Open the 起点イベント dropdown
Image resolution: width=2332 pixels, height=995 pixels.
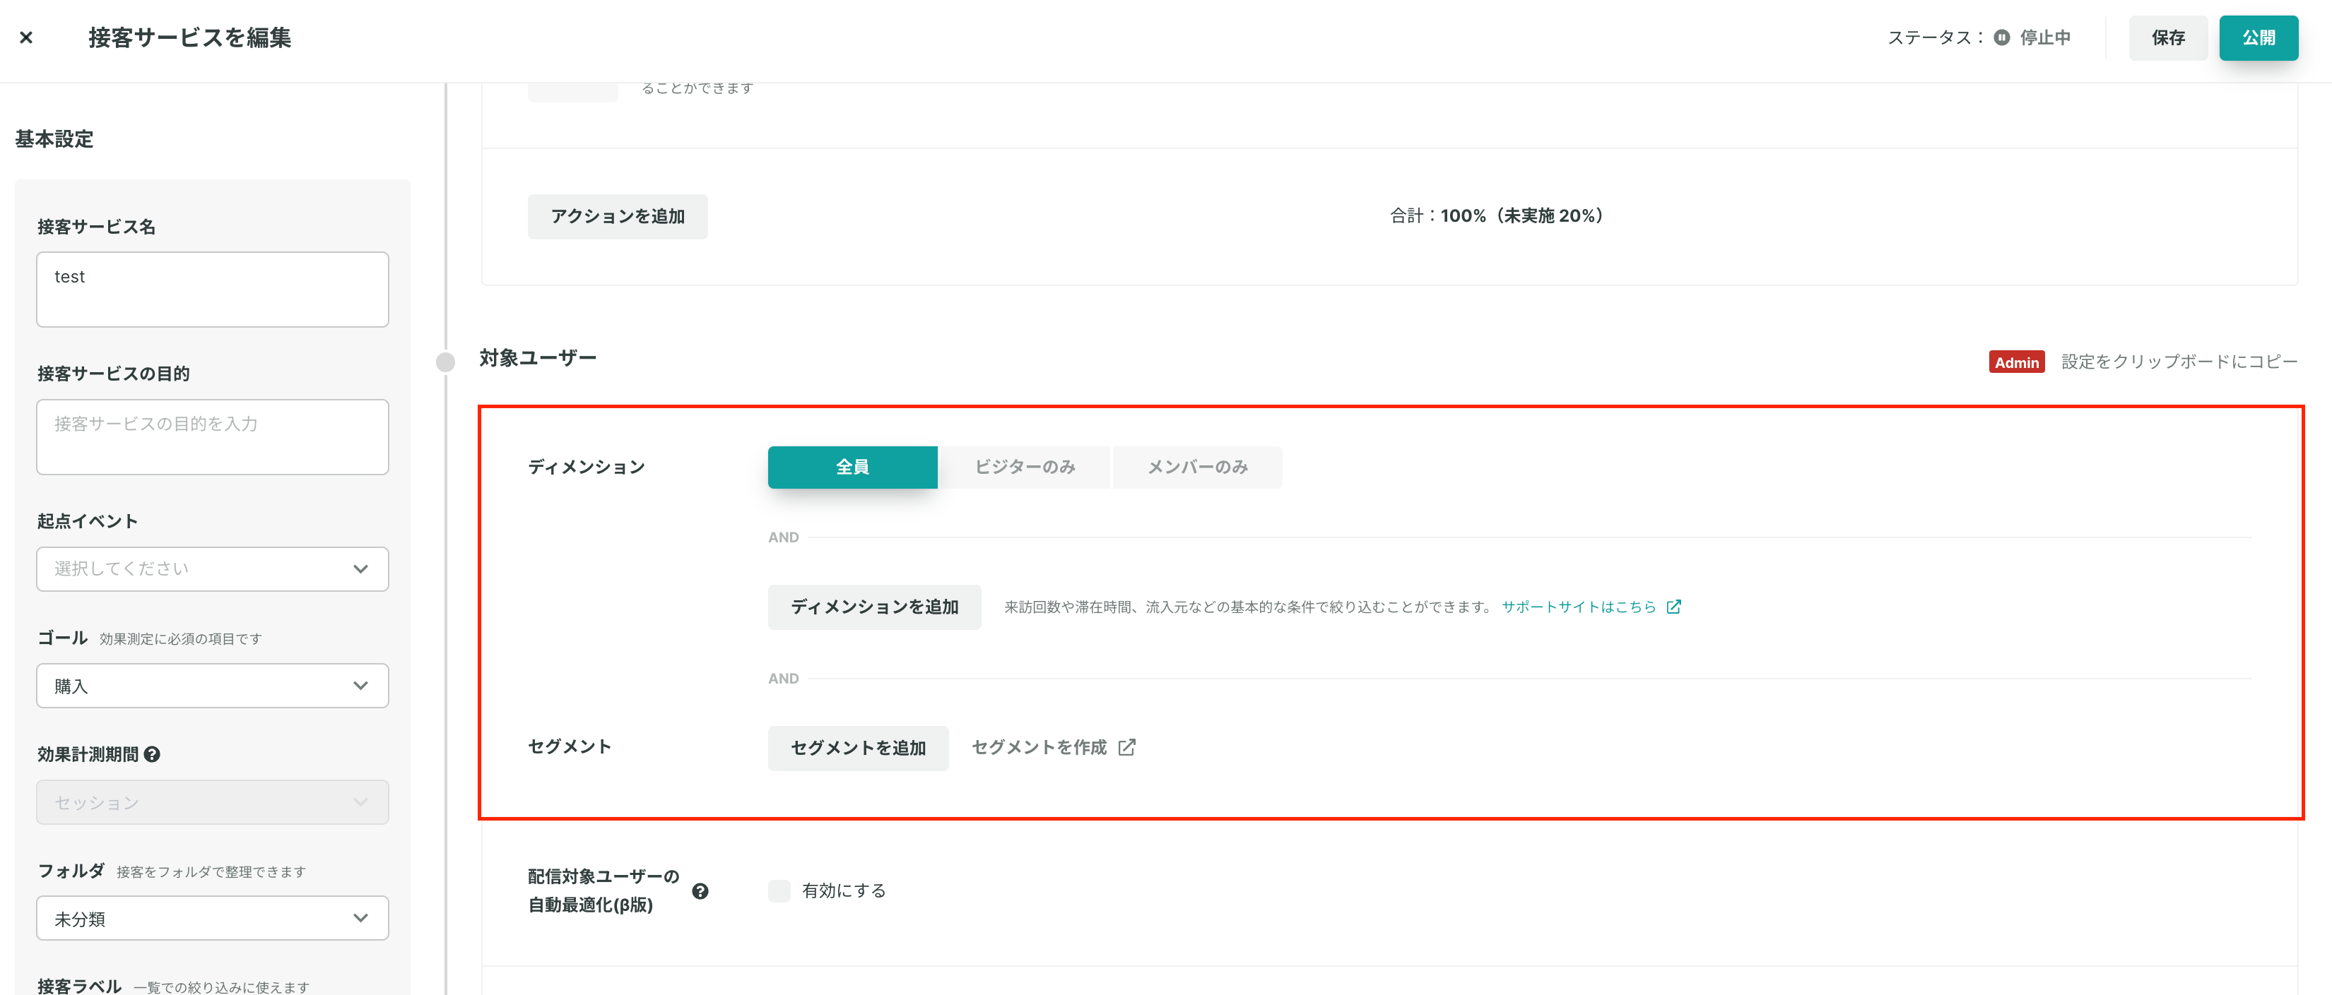pyautogui.click(x=213, y=569)
